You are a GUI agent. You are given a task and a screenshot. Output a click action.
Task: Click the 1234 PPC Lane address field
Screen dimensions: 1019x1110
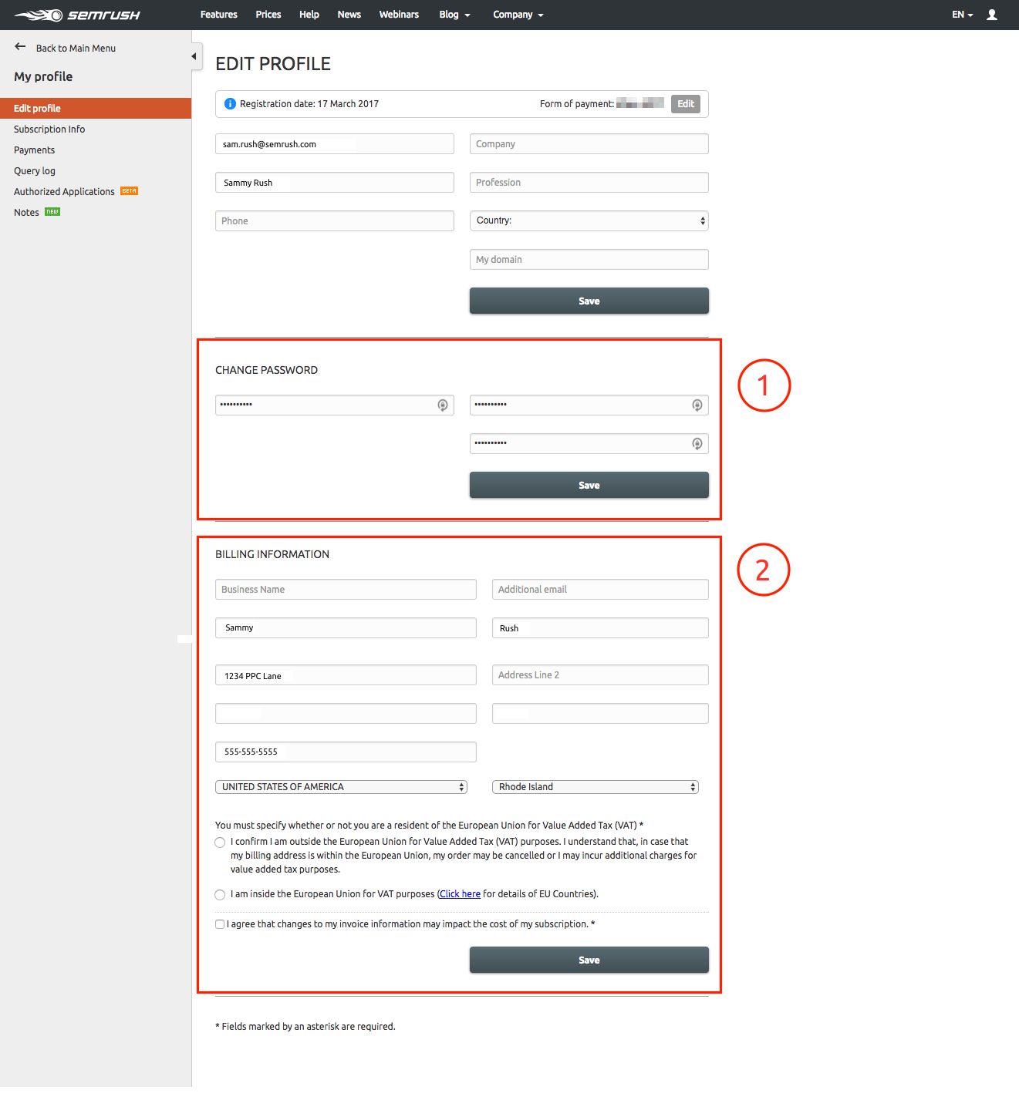pyautogui.click(x=346, y=675)
